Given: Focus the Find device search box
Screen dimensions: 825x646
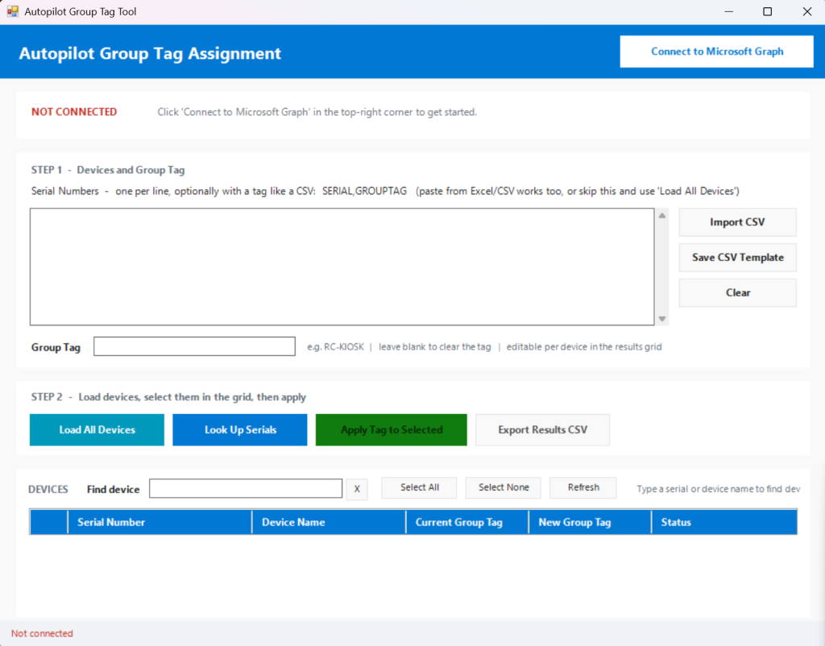Looking at the screenshot, I should (x=246, y=488).
